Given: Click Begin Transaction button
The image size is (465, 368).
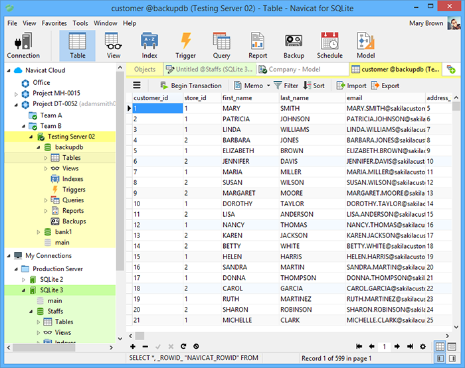Looking at the screenshot, I should 191,86.
